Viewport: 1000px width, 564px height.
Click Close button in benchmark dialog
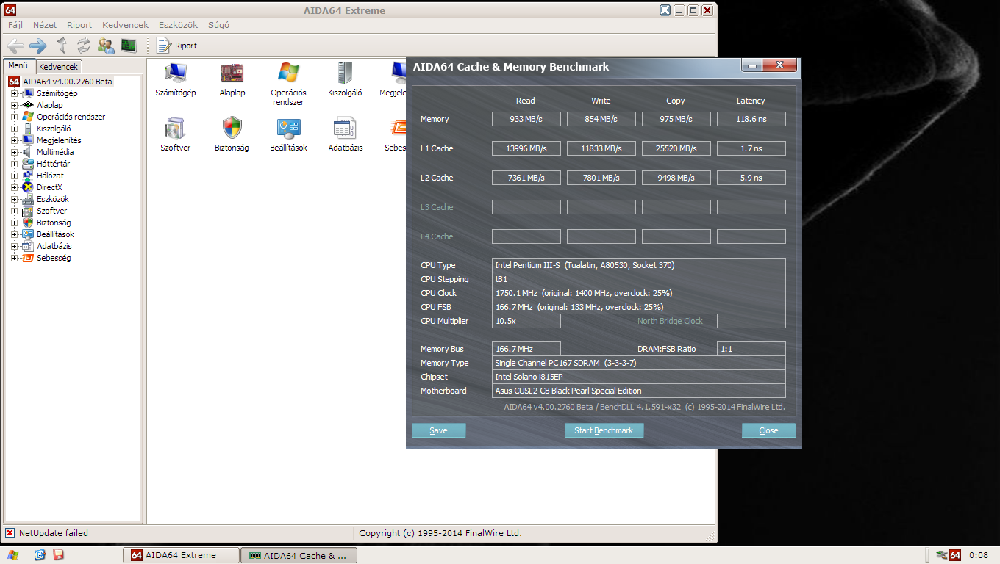click(768, 430)
